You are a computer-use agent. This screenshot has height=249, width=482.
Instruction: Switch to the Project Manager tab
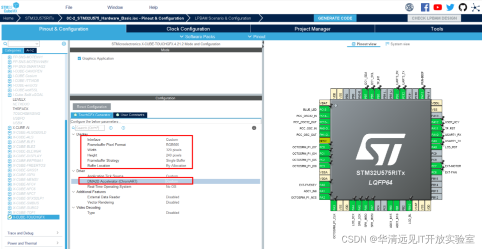(312, 29)
